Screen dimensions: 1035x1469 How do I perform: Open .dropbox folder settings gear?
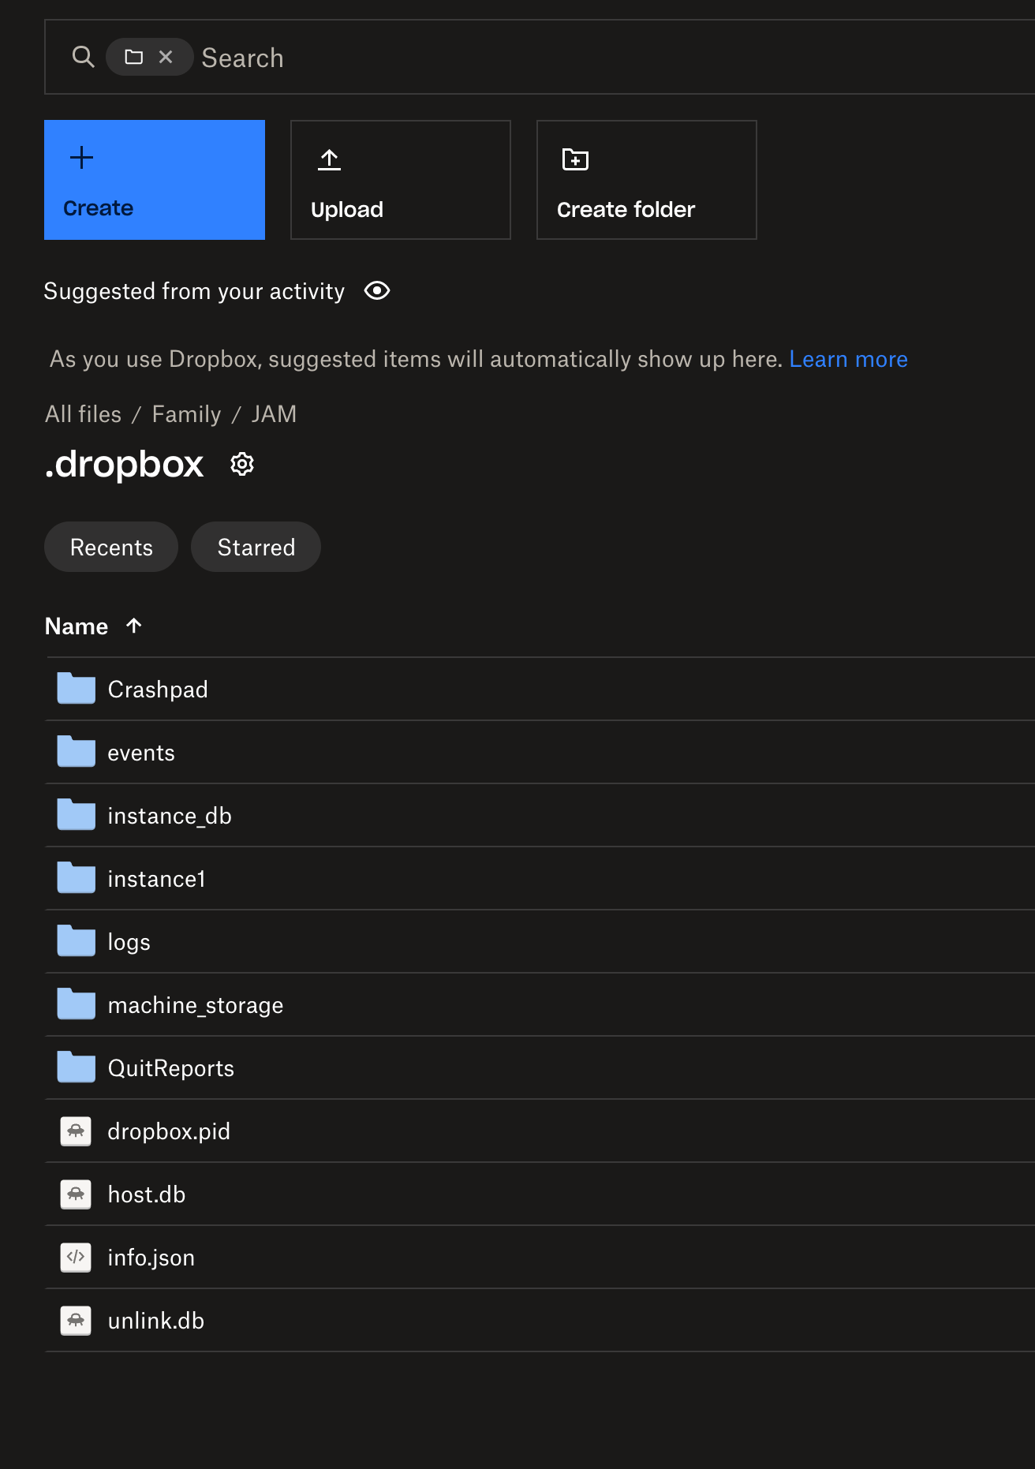coord(242,464)
